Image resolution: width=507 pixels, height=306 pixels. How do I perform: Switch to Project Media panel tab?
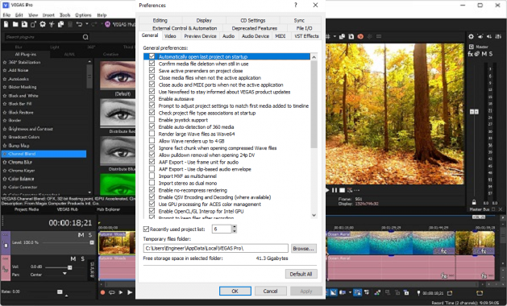(x=27, y=209)
